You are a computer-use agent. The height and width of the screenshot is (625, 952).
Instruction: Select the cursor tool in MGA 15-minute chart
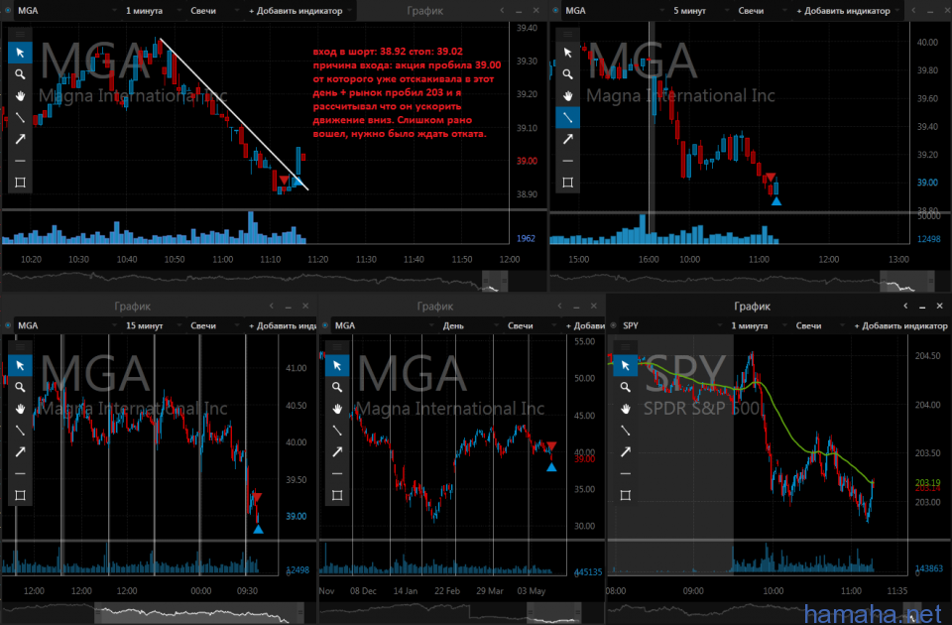click(x=20, y=366)
